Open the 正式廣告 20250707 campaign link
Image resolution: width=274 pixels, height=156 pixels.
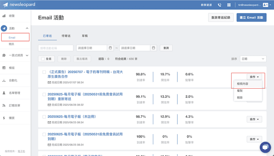(85, 74)
